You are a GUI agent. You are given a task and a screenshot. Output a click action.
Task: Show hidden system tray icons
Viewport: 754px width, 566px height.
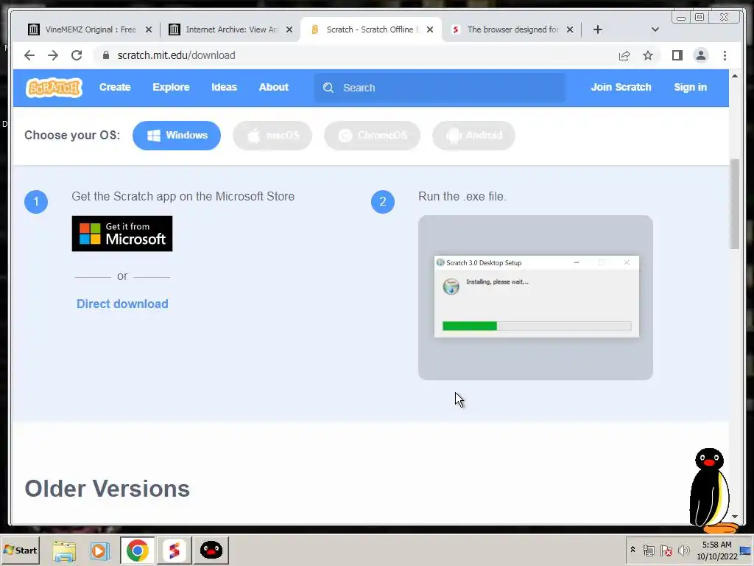coord(633,550)
